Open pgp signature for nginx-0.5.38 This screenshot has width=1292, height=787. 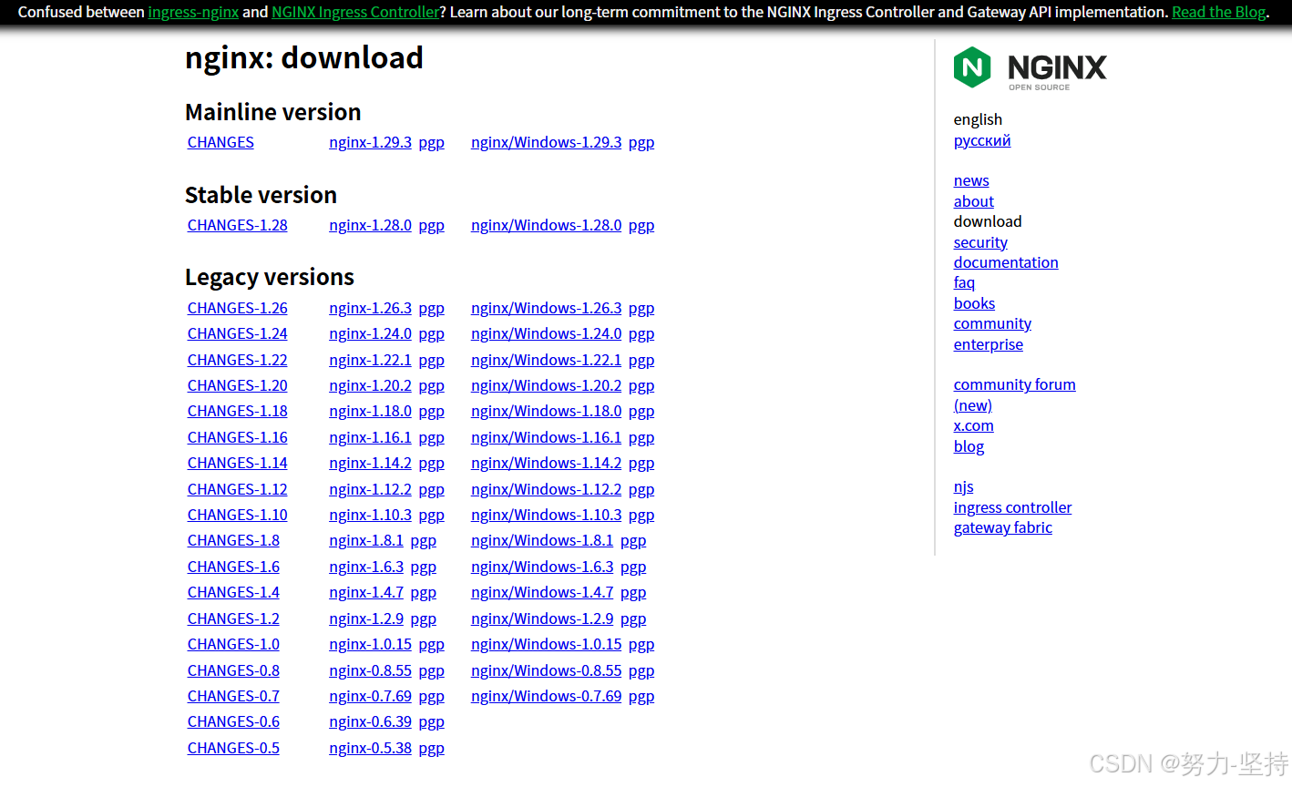click(x=432, y=749)
